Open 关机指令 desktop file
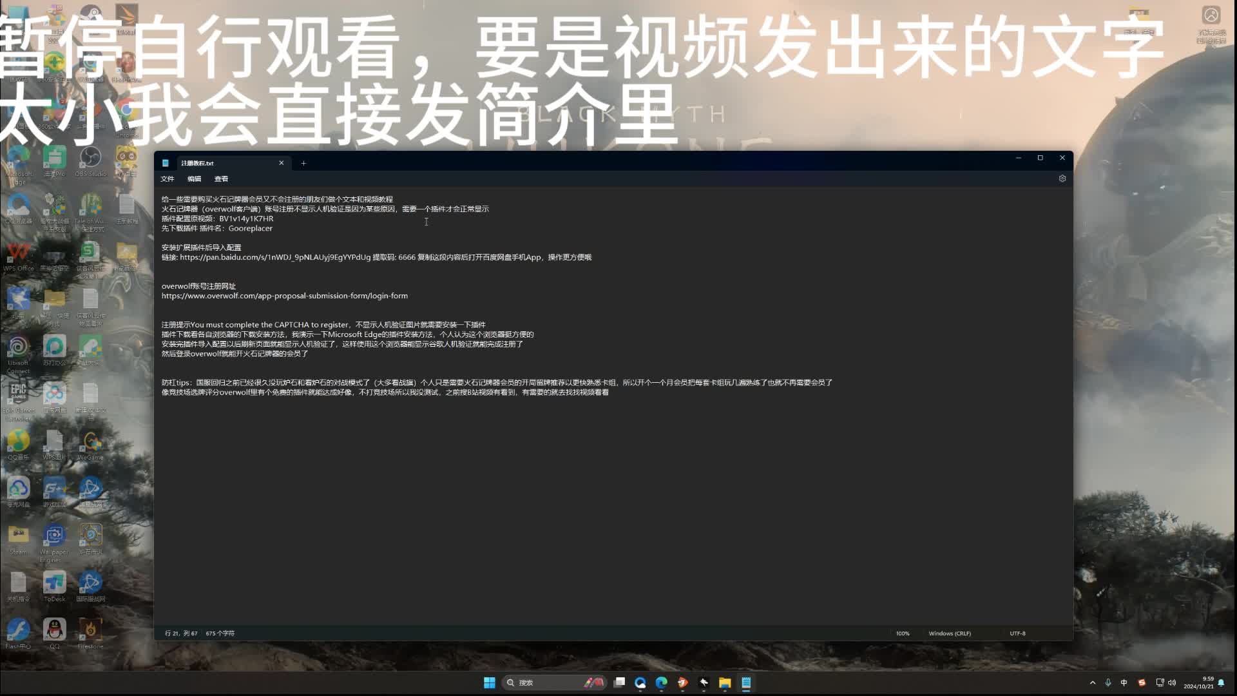 point(19,587)
